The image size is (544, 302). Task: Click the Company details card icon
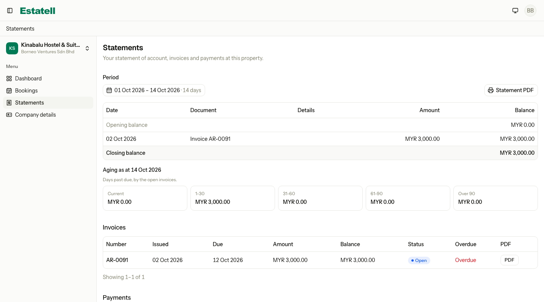coord(9,115)
